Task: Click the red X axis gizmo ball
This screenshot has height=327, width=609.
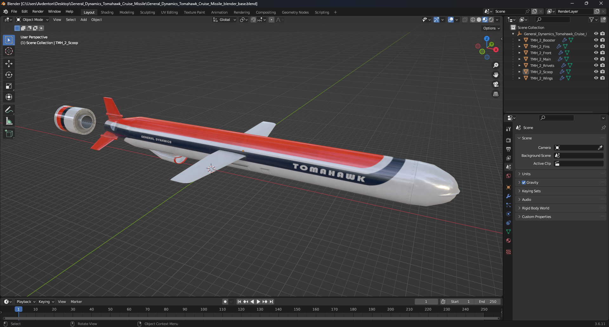Action: 496,50
